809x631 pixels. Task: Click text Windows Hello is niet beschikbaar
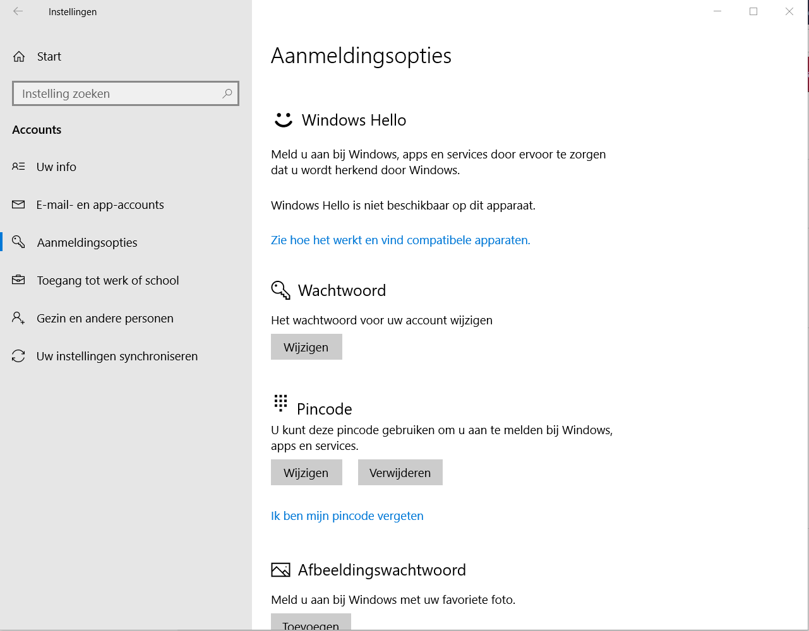403,205
